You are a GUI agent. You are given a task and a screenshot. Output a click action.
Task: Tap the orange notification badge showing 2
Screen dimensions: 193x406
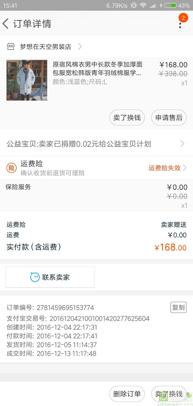click(x=183, y=18)
